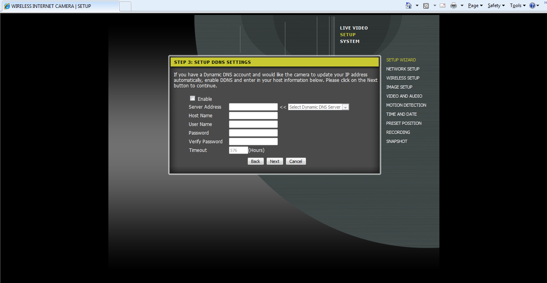Click the RSS feeds icon
Image resolution: width=547 pixels, height=283 pixels.
[x=426, y=6]
